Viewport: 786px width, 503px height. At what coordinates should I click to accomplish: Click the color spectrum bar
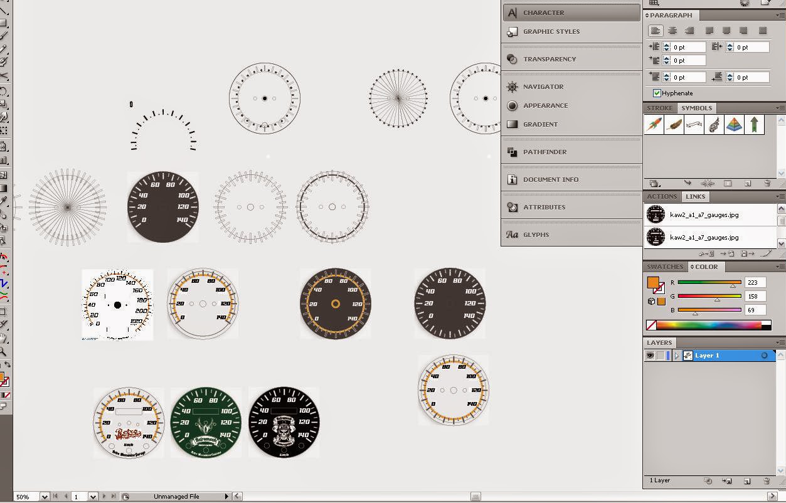[708, 326]
